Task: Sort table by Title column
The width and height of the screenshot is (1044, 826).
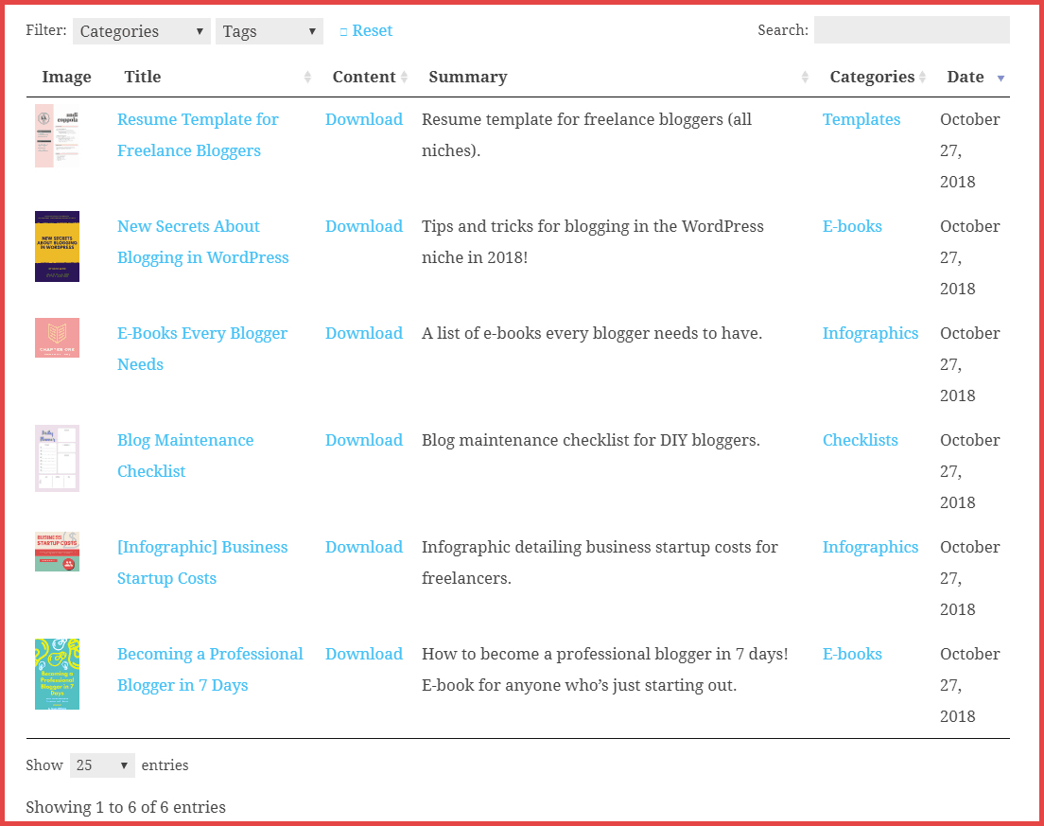Action: (x=215, y=77)
